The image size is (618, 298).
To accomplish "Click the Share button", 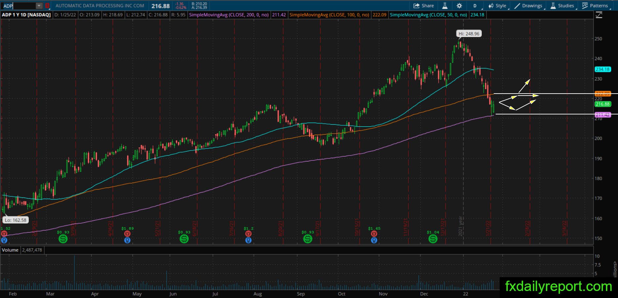I will (x=424, y=6).
